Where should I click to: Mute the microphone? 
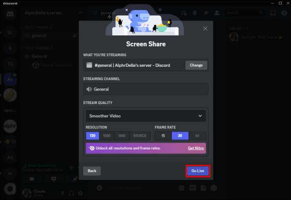tap(63, 193)
